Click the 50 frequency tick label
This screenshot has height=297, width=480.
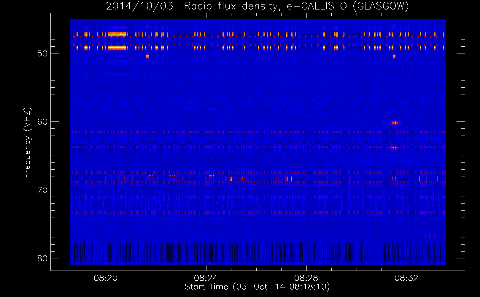tap(42, 53)
